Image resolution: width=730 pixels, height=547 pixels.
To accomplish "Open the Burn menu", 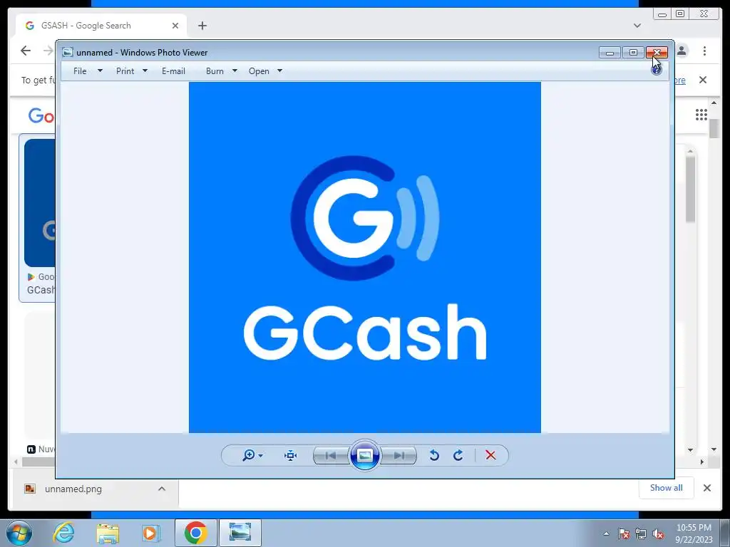I will 215,71.
